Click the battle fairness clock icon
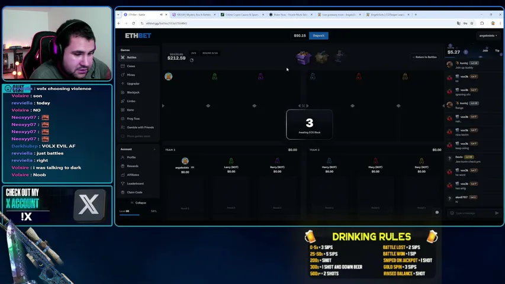This screenshot has width=505, height=284. tap(192, 60)
